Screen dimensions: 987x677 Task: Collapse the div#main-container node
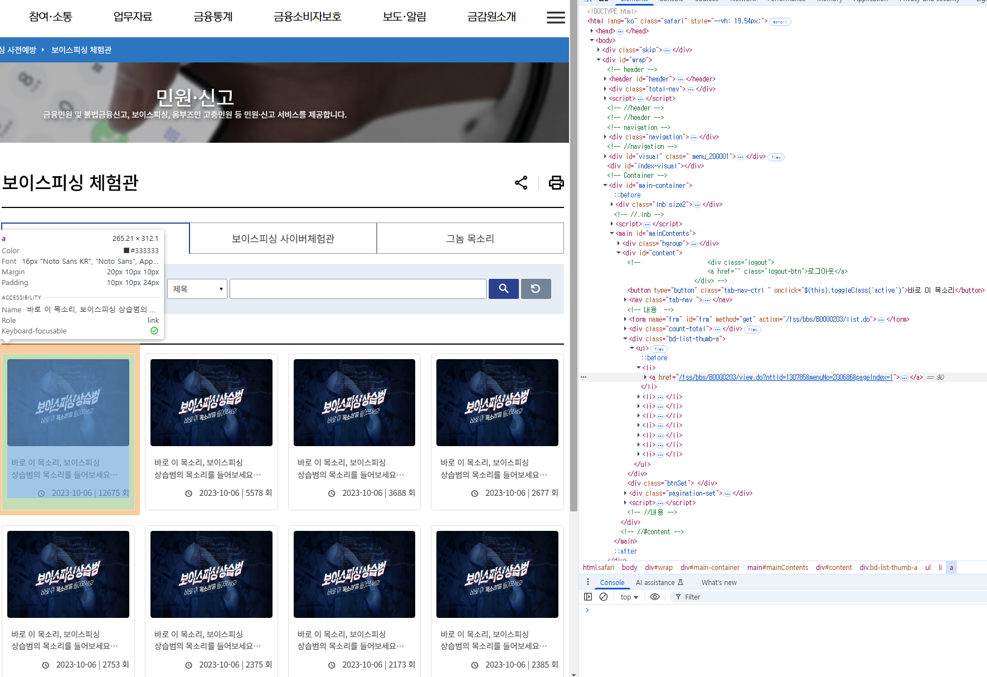pyautogui.click(x=605, y=185)
